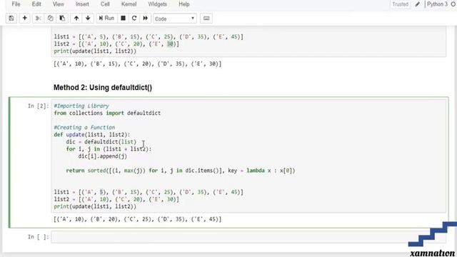Click the 'dic[i].append(j)' line
Viewport: 457px width, 257px height.
(x=103, y=156)
